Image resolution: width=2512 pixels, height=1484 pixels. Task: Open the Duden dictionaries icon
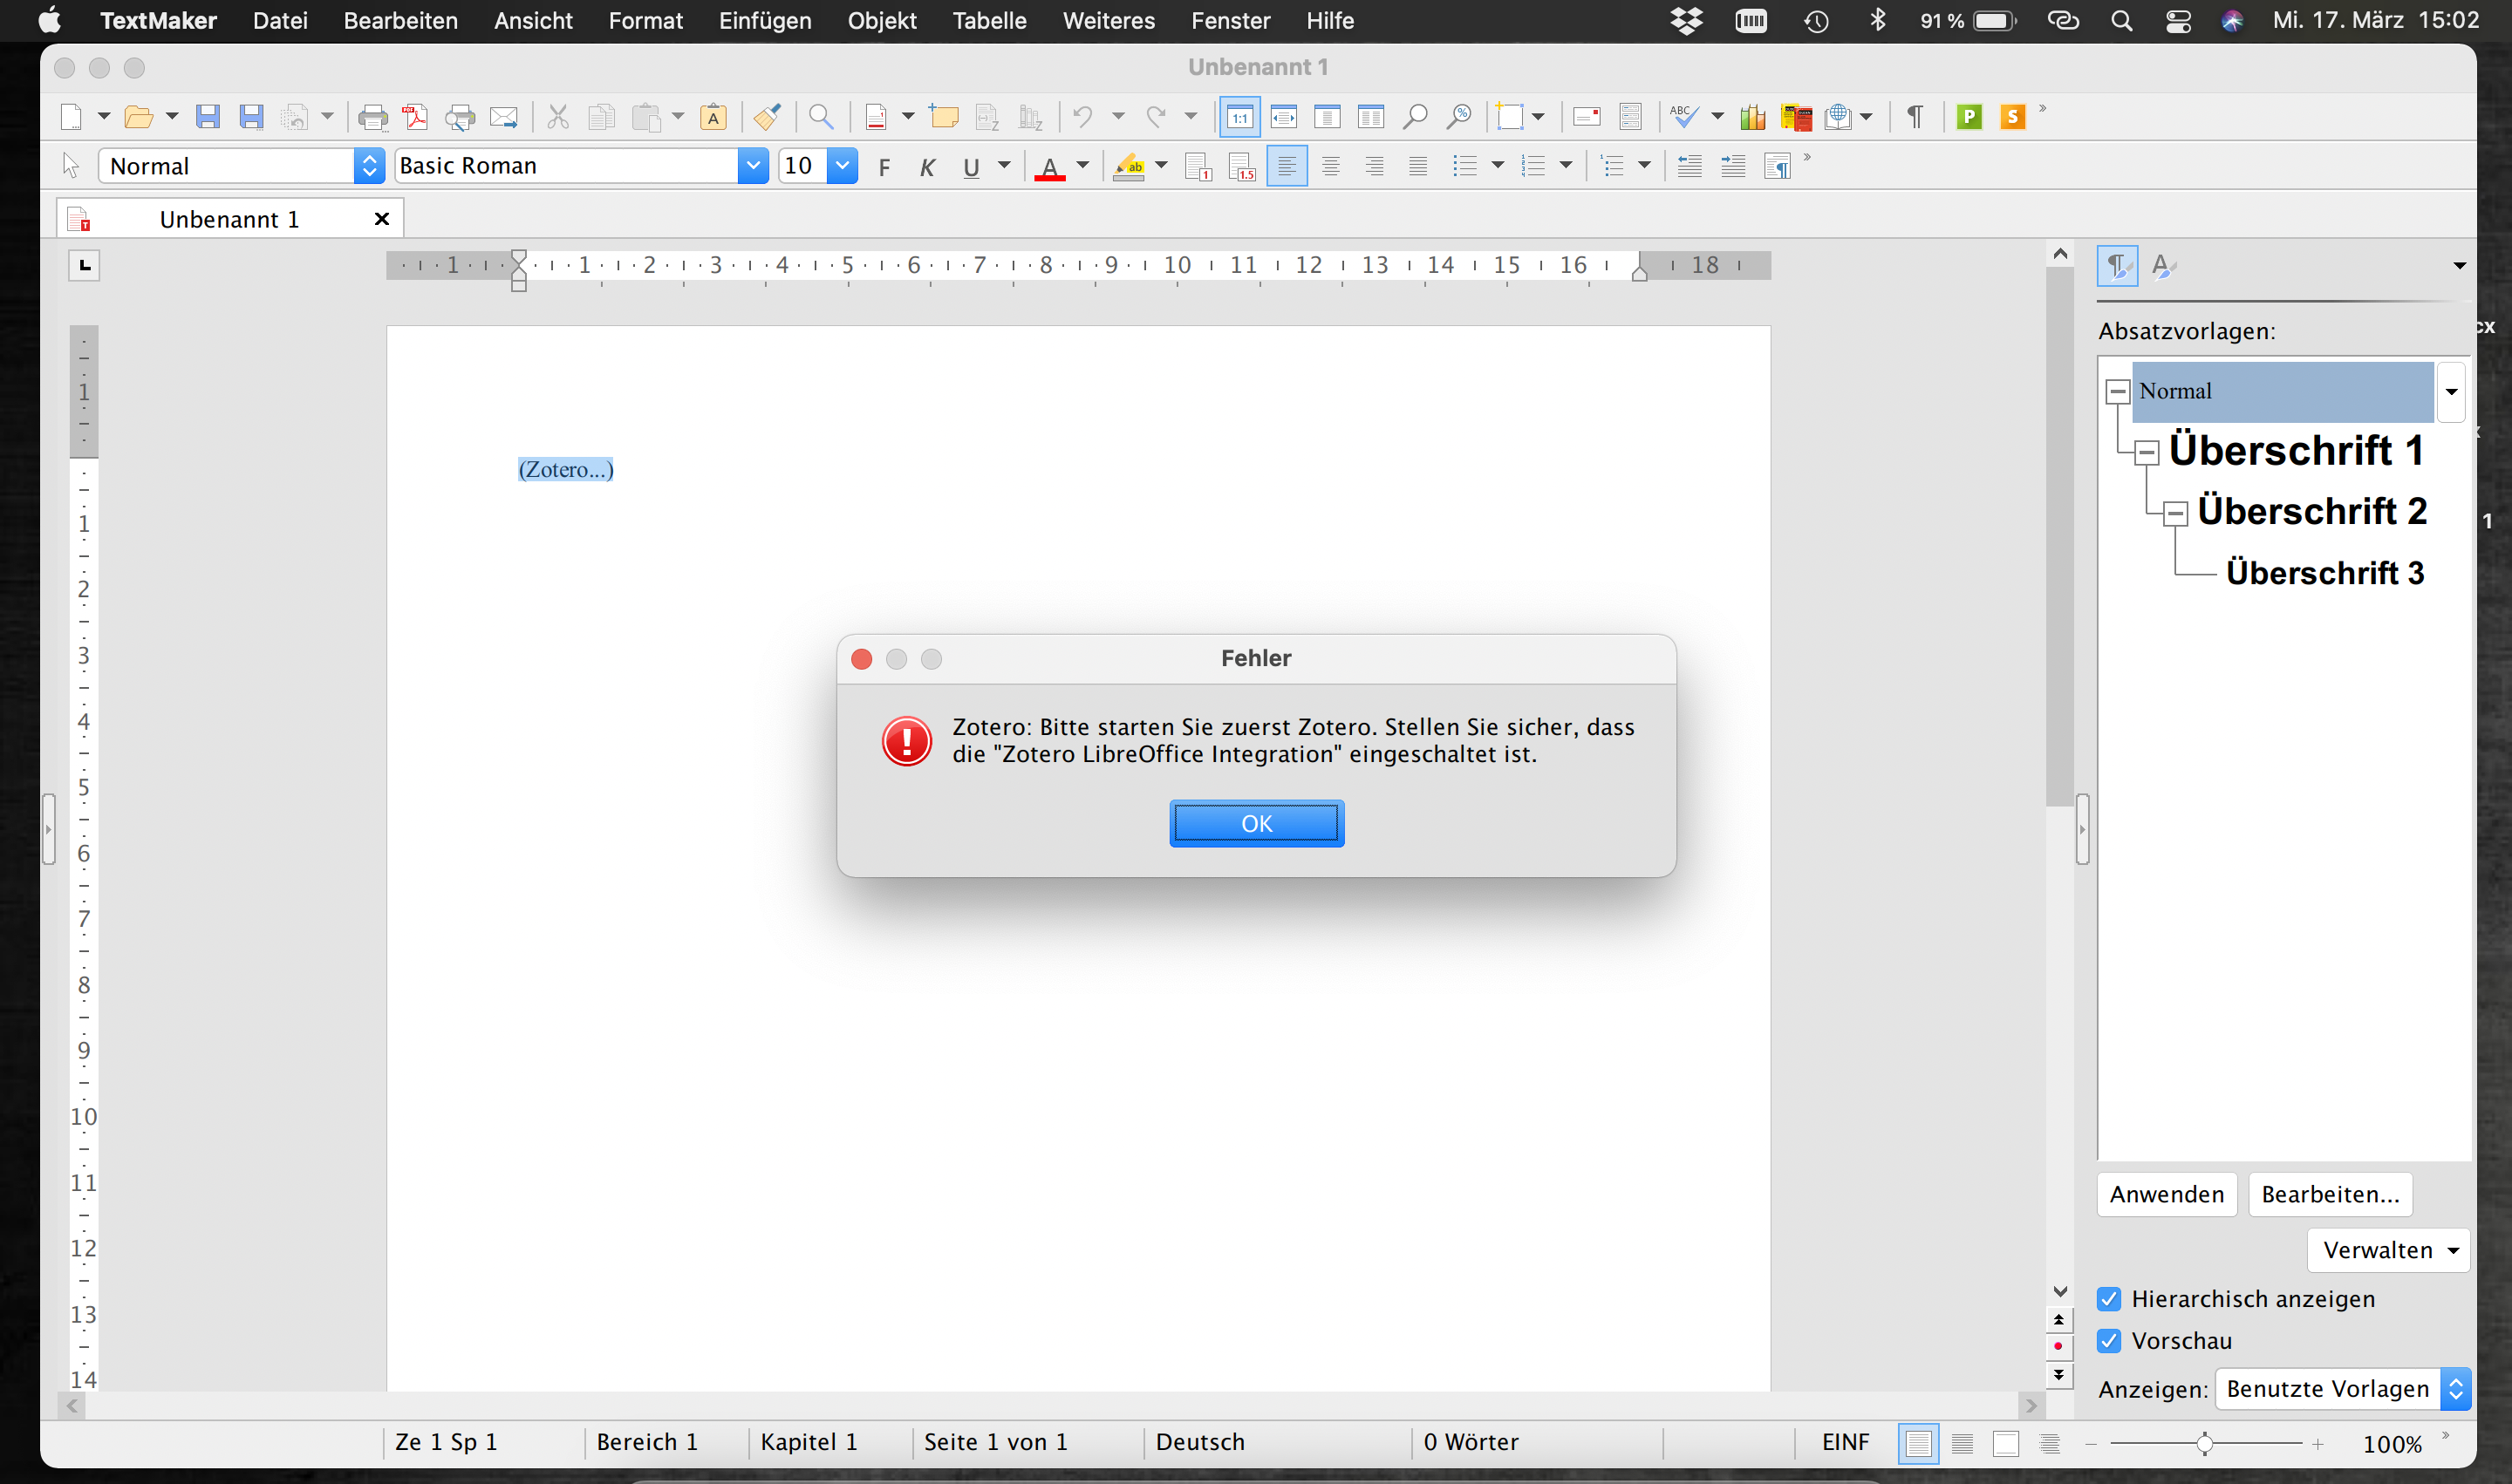[1797, 117]
